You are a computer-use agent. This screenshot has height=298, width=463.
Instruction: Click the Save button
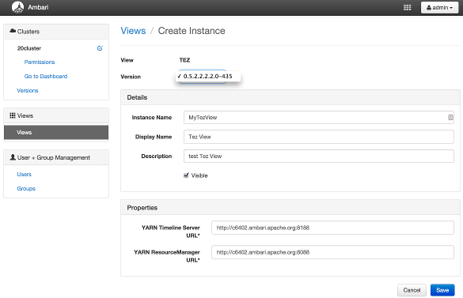(x=442, y=290)
